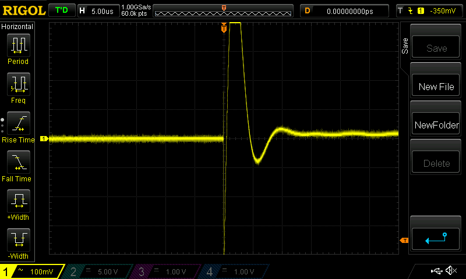Click the trigger level -350mV readout
This screenshot has width=466, height=279.
443,11
